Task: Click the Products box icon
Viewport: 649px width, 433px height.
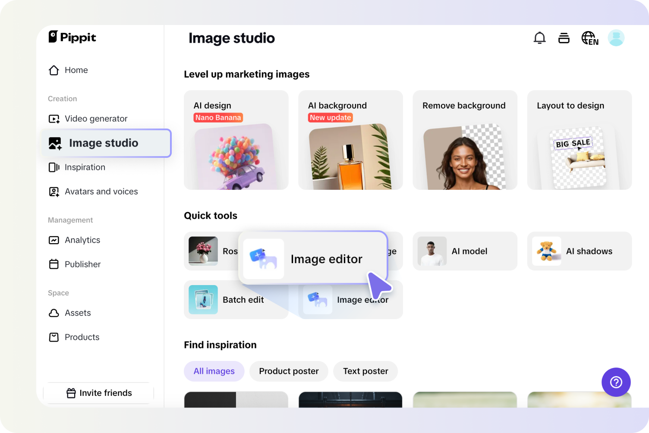Action: (x=54, y=337)
